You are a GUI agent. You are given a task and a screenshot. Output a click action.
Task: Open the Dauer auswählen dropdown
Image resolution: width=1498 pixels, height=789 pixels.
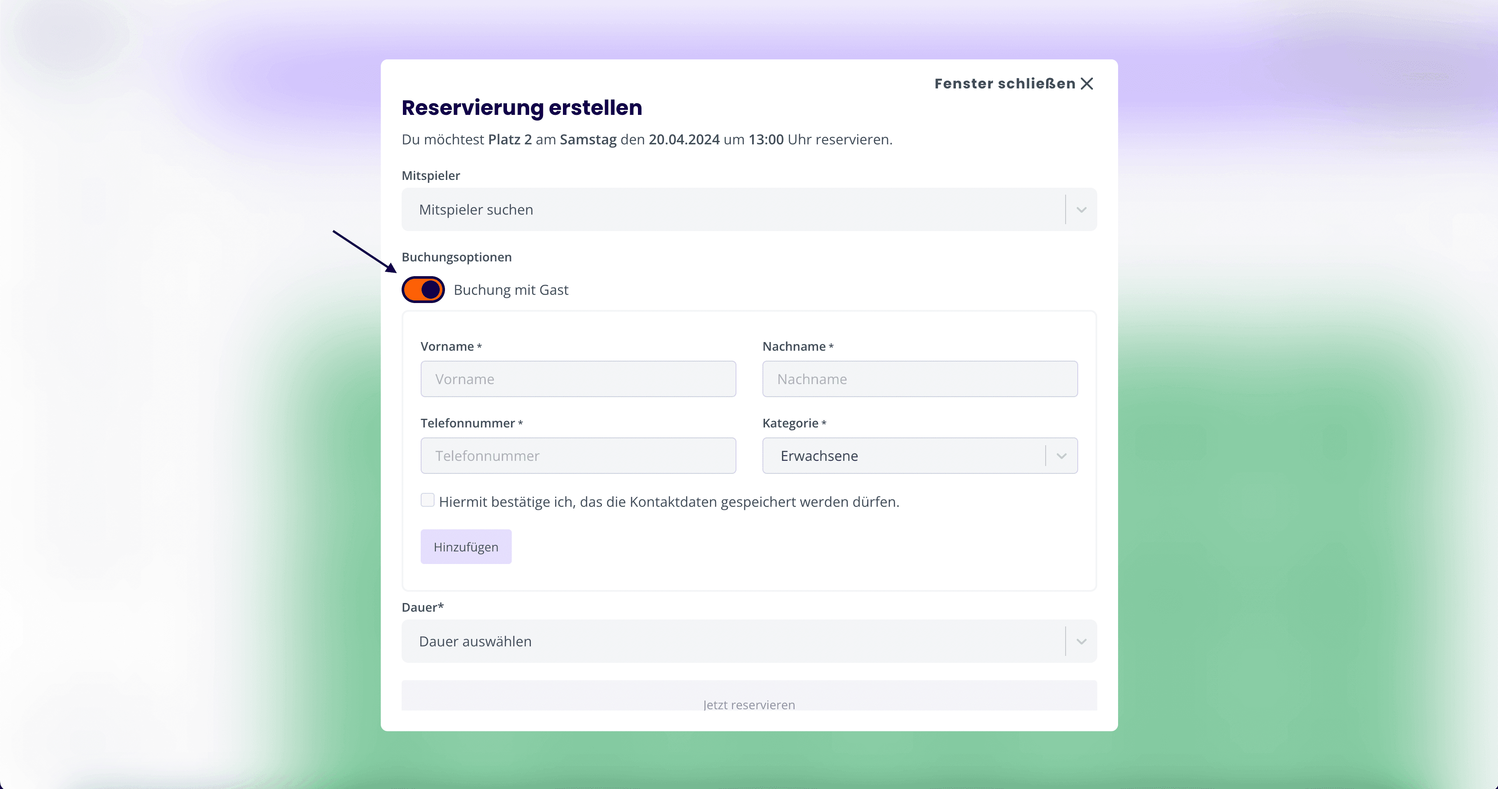click(x=749, y=641)
